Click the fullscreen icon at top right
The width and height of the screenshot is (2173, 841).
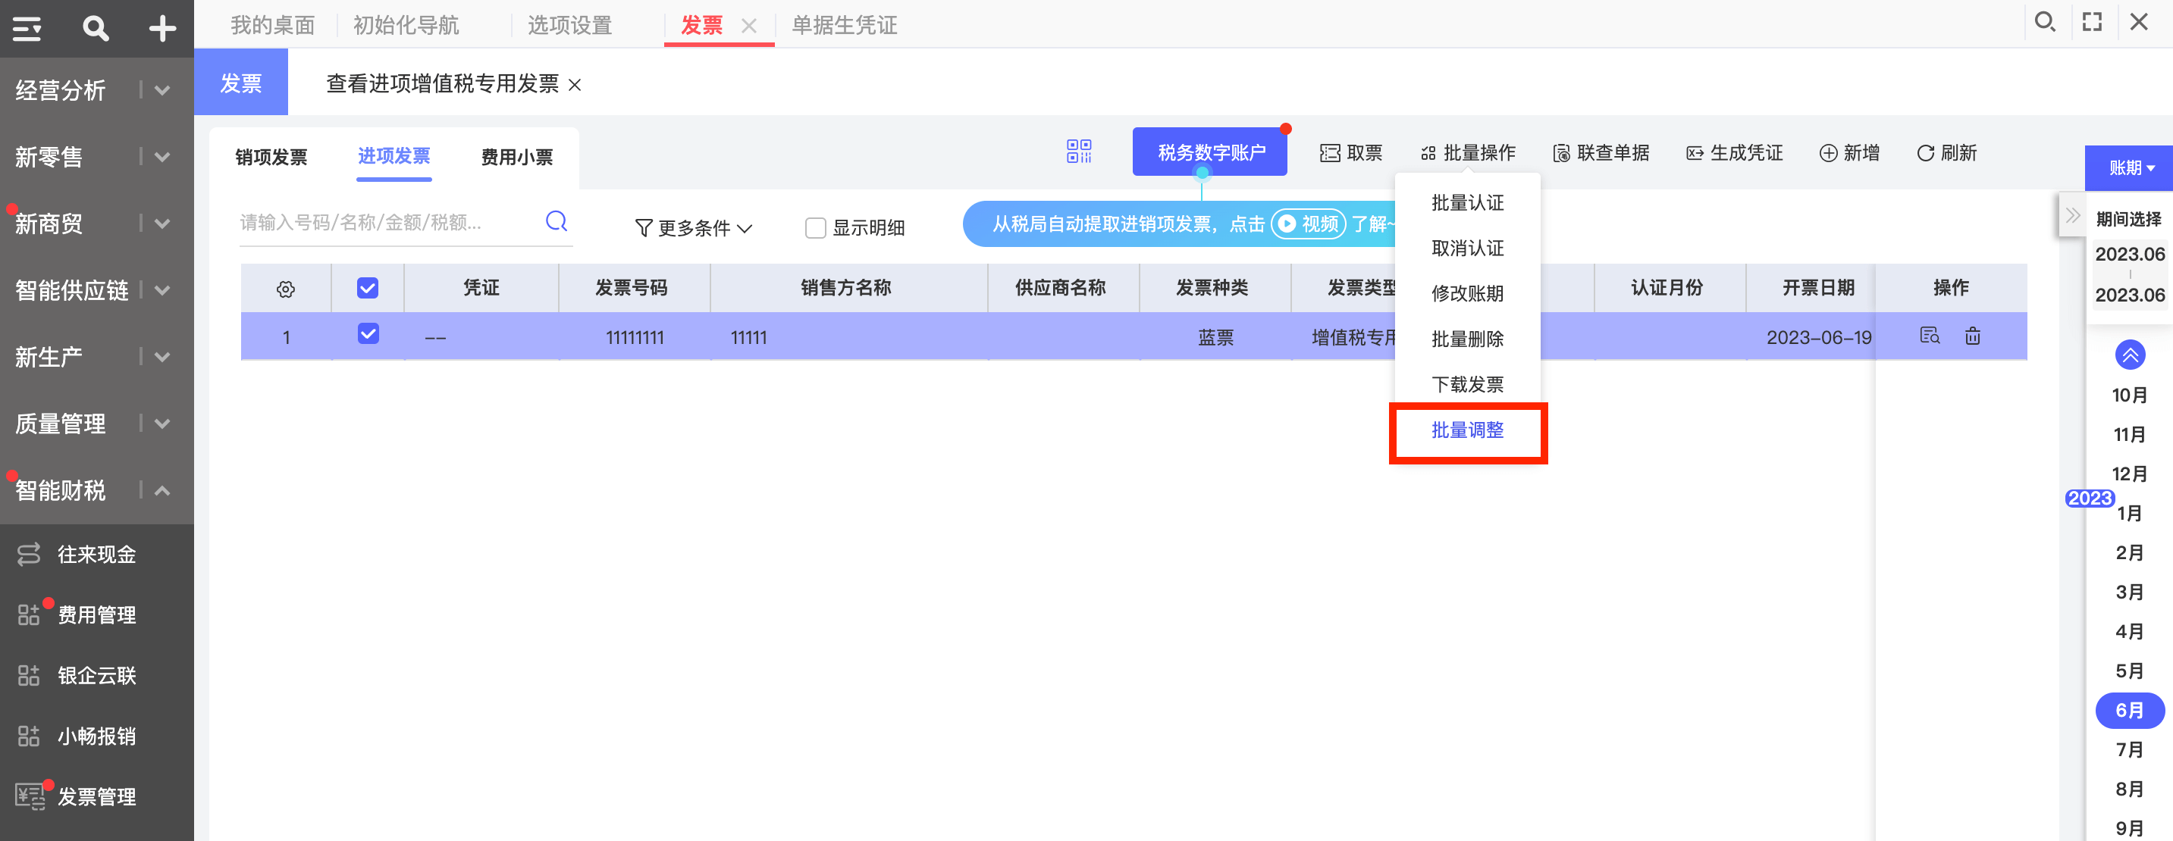[2092, 22]
